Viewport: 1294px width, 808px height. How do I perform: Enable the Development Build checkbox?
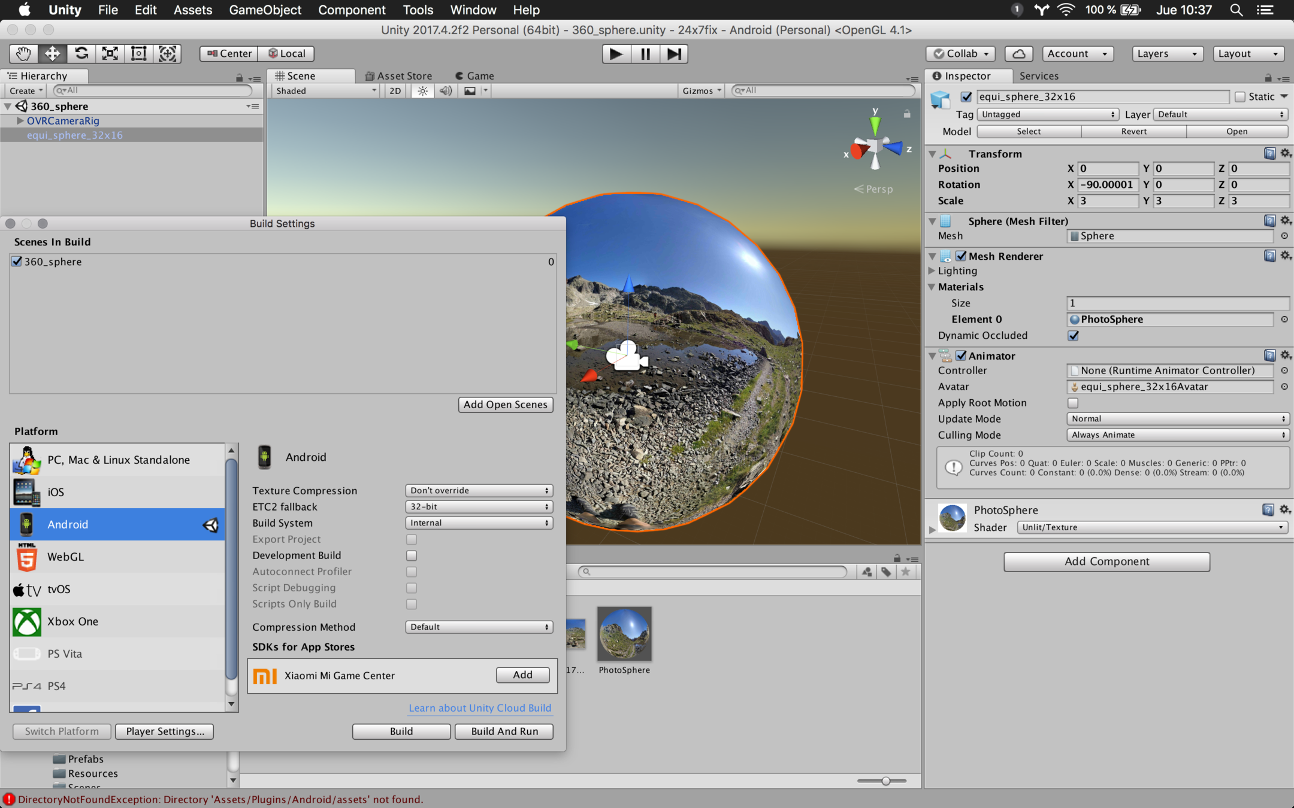tap(412, 555)
